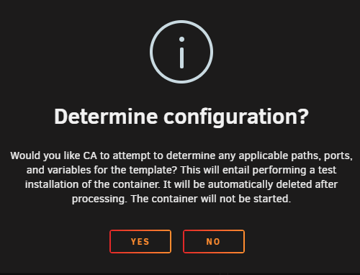Click the circular info icon
This screenshot has width=360, height=275.
point(181,52)
